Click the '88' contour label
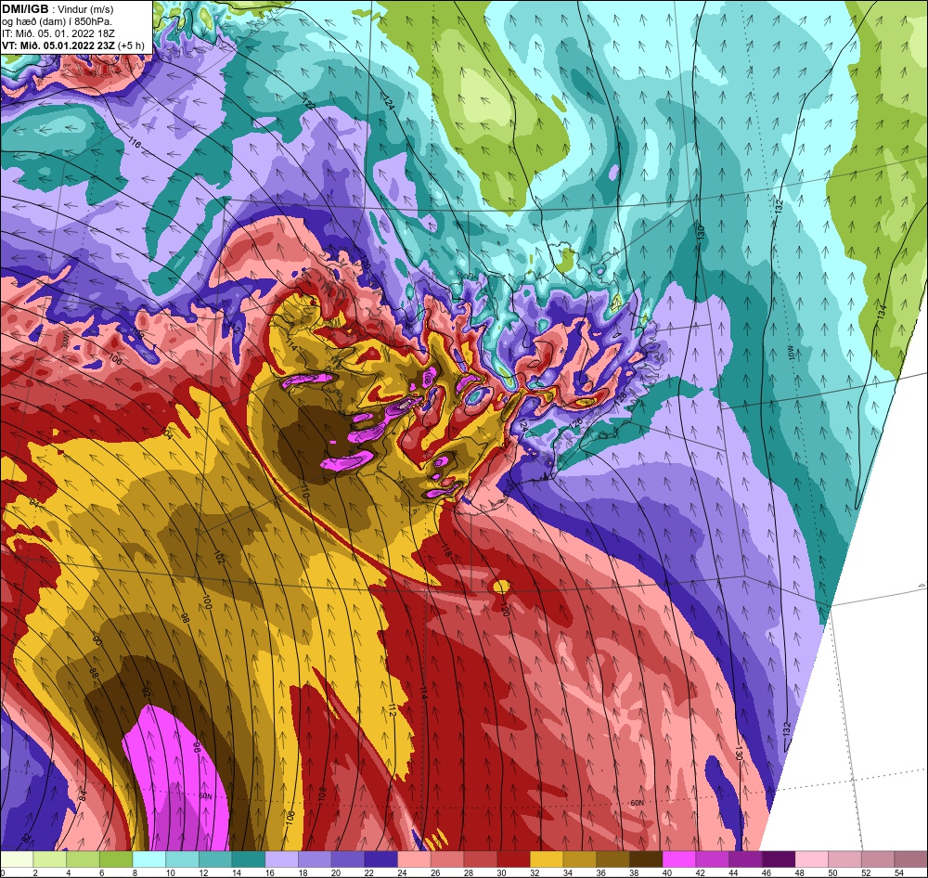928x878 pixels. [94, 673]
